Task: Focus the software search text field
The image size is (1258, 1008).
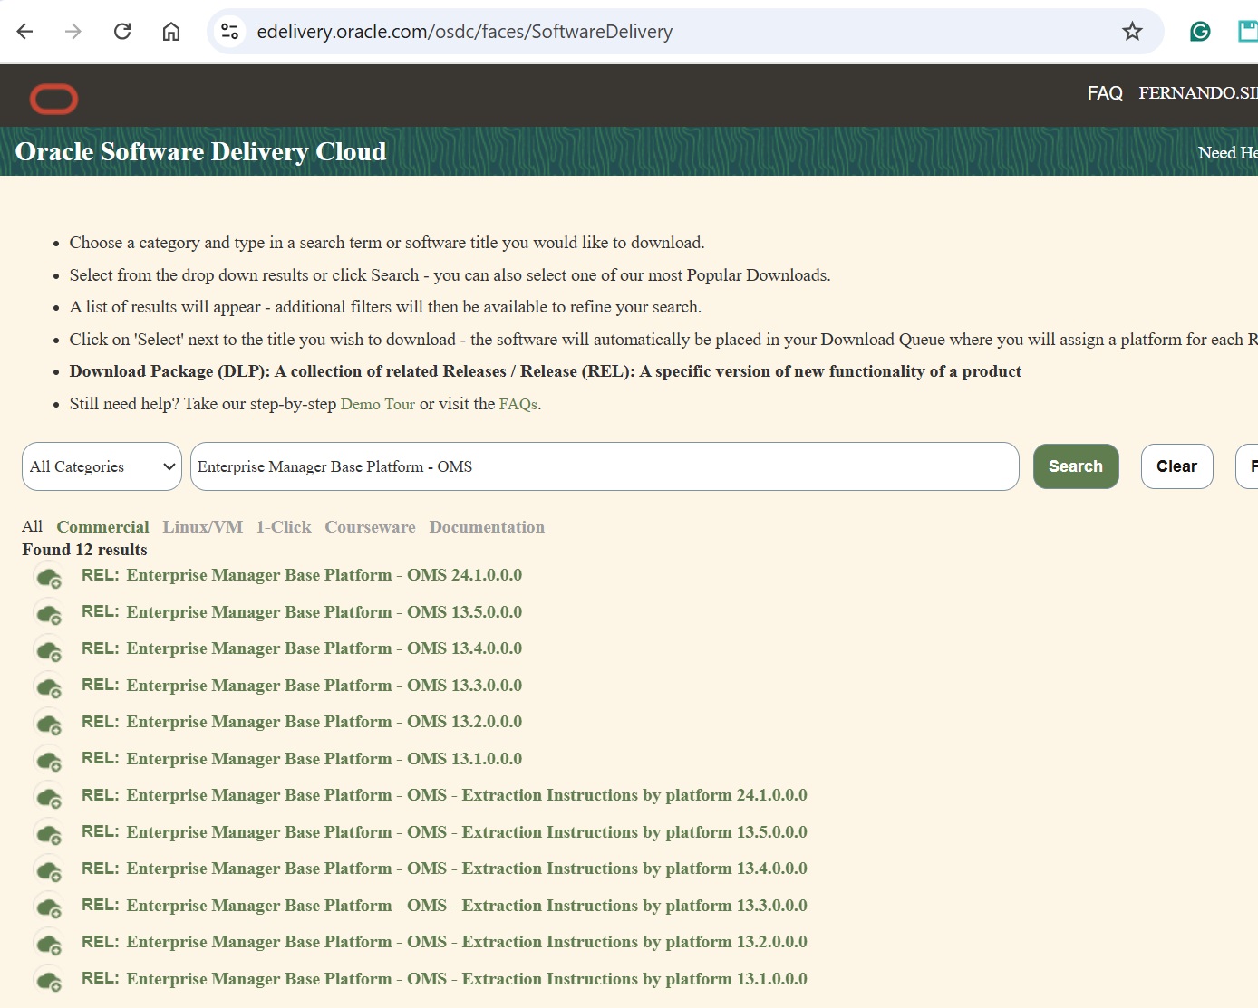Action: (x=605, y=466)
